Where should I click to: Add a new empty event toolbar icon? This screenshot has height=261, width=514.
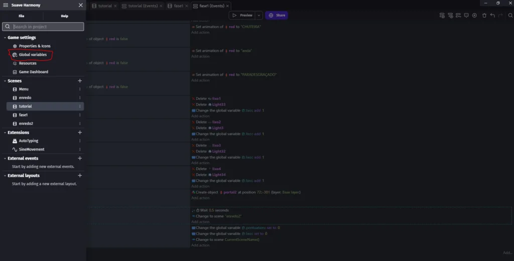click(442, 16)
